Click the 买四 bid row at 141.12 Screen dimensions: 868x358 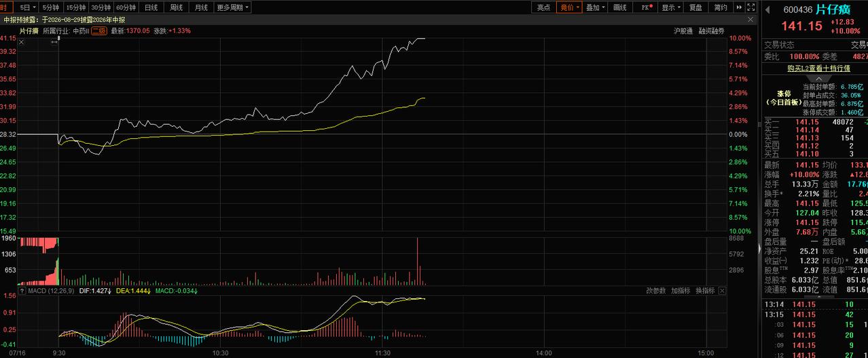816,146
